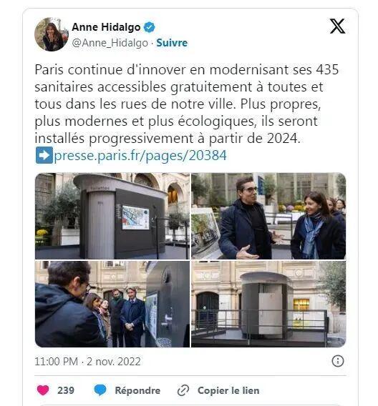Viewport: 378px width, 406px height.
Task: Open presse.paris.fr/pages/20384 link
Action: (x=140, y=156)
